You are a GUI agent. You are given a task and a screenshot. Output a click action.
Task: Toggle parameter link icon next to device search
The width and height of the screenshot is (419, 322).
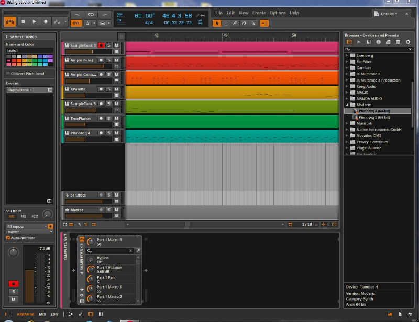138,250
